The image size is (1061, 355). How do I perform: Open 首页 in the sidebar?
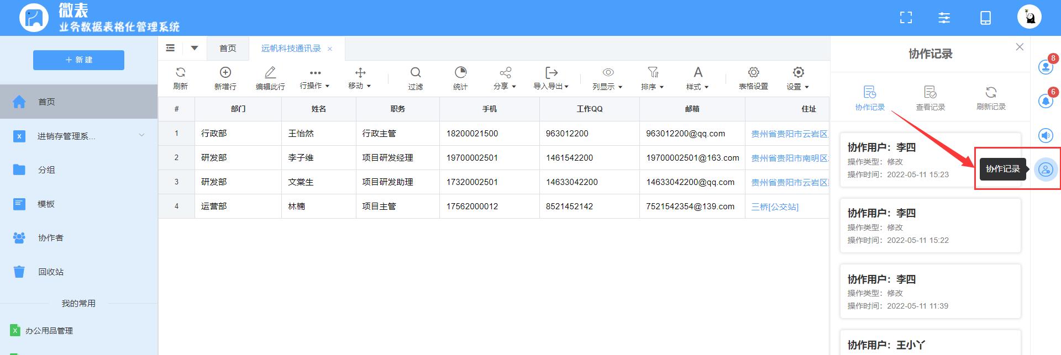point(78,102)
